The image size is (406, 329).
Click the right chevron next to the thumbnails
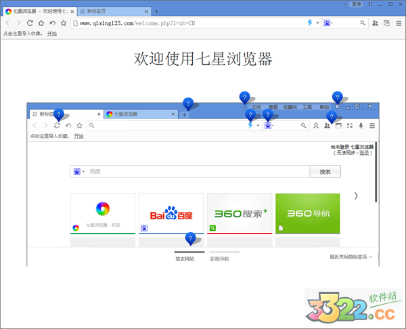click(356, 196)
